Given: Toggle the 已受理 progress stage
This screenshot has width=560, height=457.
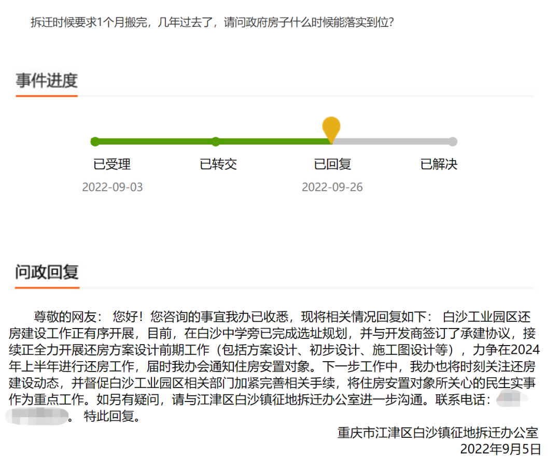Looking at the screenshot, I should [113, 164].
